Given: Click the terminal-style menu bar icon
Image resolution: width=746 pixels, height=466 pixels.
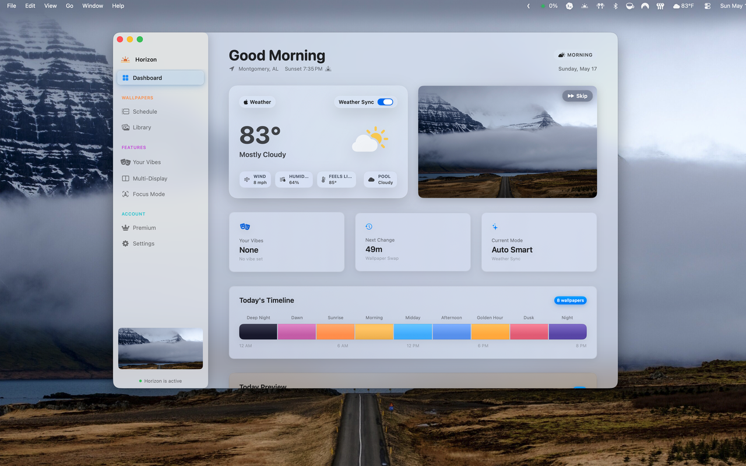Looking at the screenshot, I should tap(569, 6).
